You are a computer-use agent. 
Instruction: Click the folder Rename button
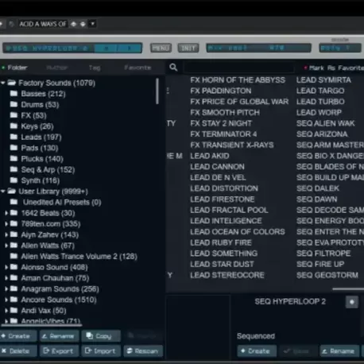click(60, 336)
